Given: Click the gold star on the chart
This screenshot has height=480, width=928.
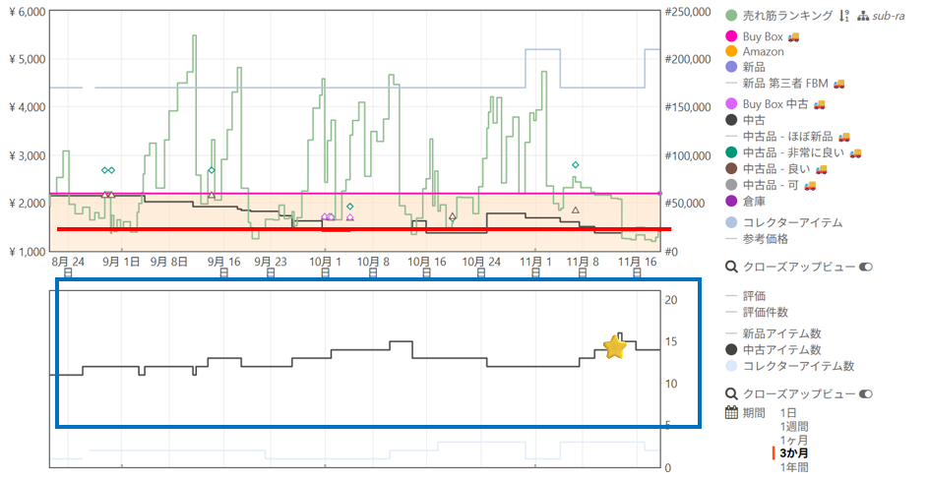Looking at the screenshot, I should (x=615, y=346).
